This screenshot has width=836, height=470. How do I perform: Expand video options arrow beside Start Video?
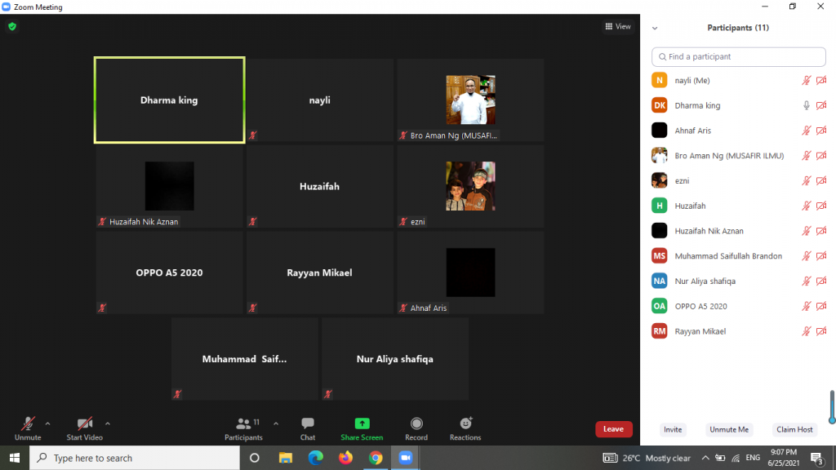[108, 423]
